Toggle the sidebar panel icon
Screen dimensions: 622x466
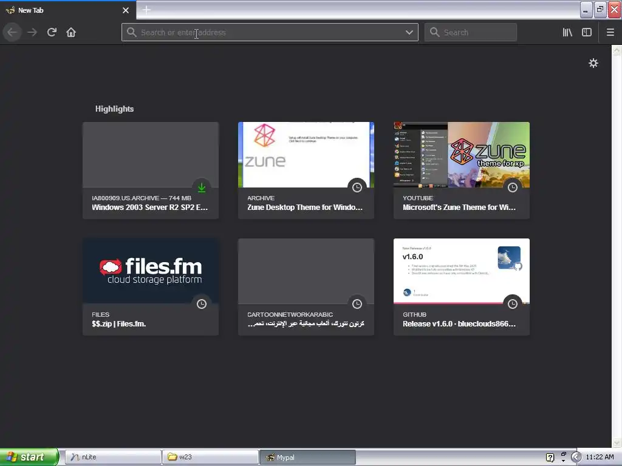pyautogui.click(x=586, y=32)
